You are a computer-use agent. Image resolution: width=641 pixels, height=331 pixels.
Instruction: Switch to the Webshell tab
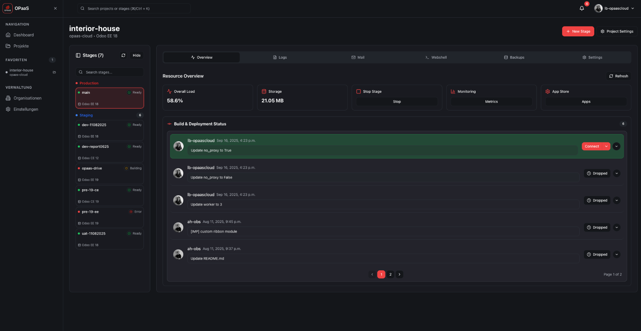tap(436, 57)
